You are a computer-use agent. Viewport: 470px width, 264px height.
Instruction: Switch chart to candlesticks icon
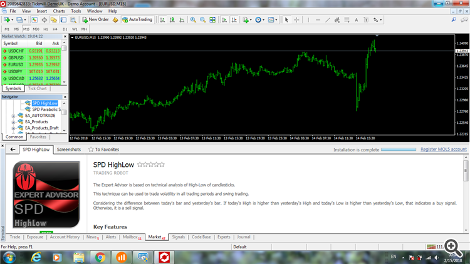coord(172,20)
